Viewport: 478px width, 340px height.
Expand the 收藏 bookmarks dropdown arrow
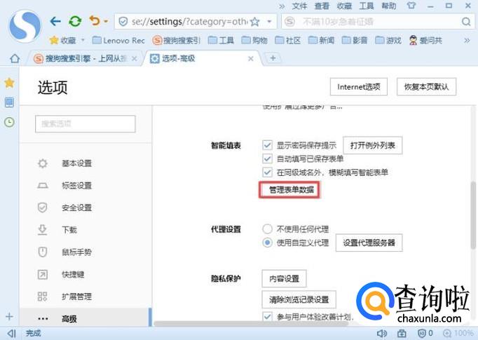[83, 40]
